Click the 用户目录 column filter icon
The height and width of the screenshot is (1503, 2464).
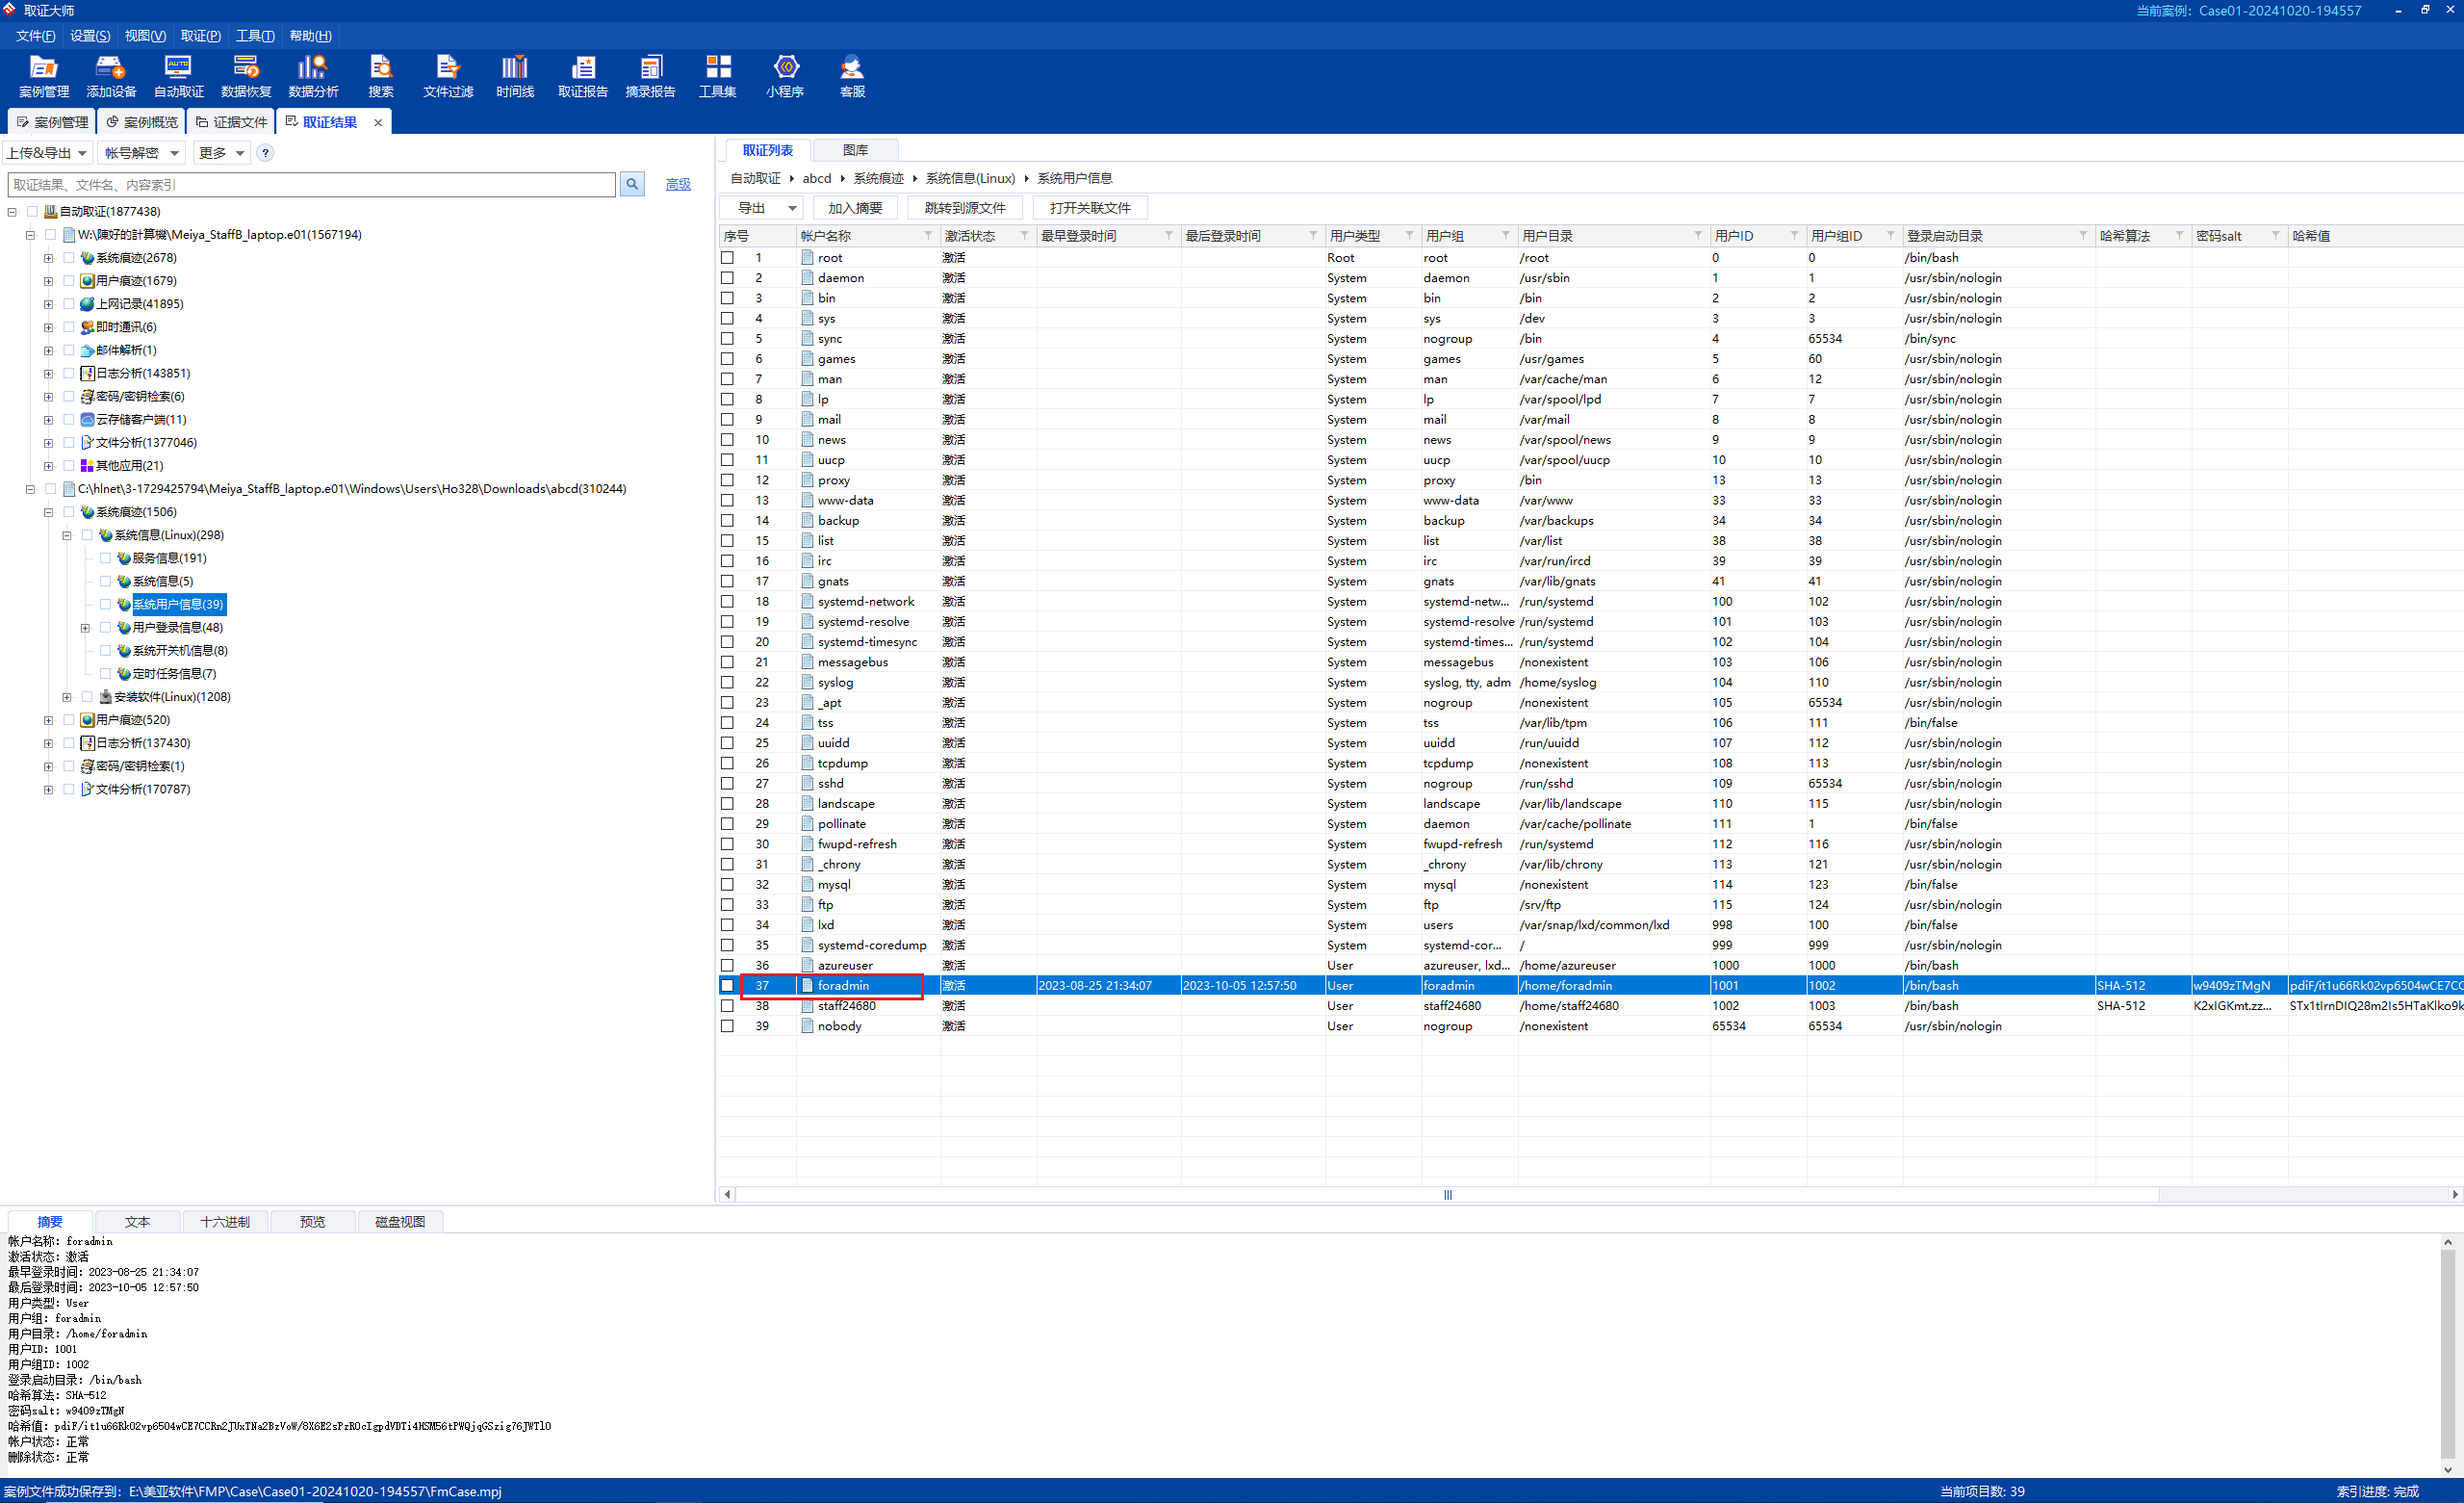tap(1698, 235)
